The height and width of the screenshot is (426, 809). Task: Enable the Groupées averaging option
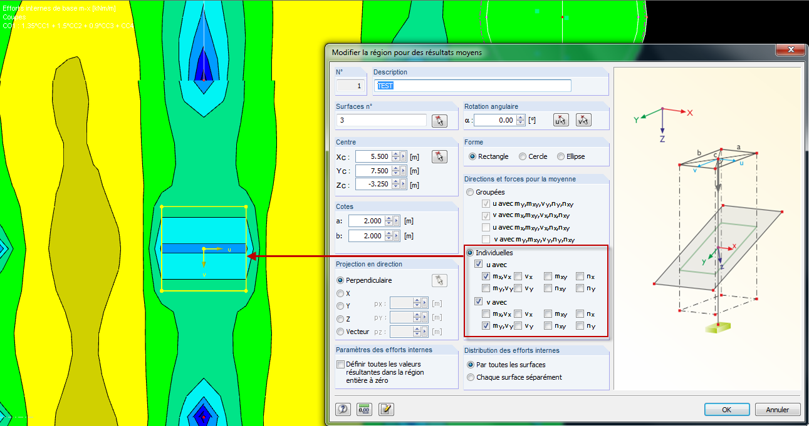(470, 192)
